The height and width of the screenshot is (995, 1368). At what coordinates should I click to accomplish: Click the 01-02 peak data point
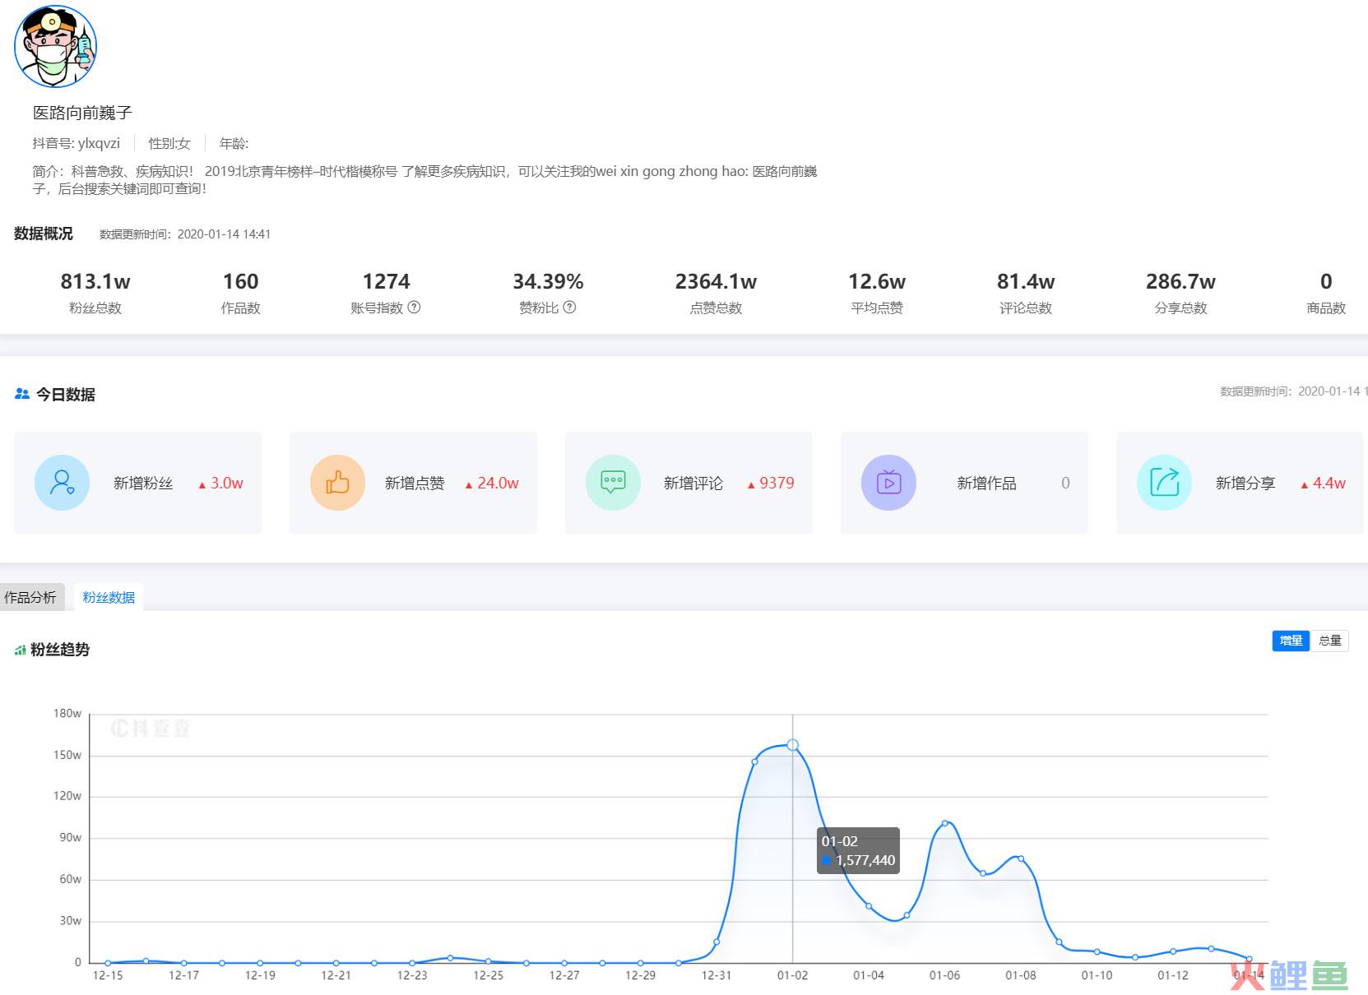792,745
